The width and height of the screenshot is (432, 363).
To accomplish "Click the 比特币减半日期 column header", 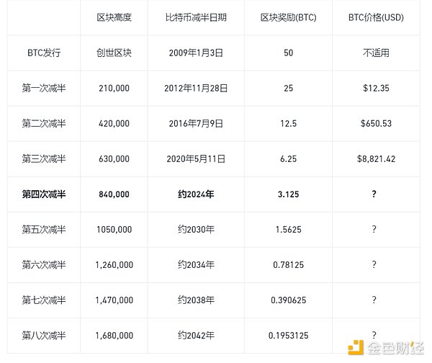I will click(x=196, y=16).
